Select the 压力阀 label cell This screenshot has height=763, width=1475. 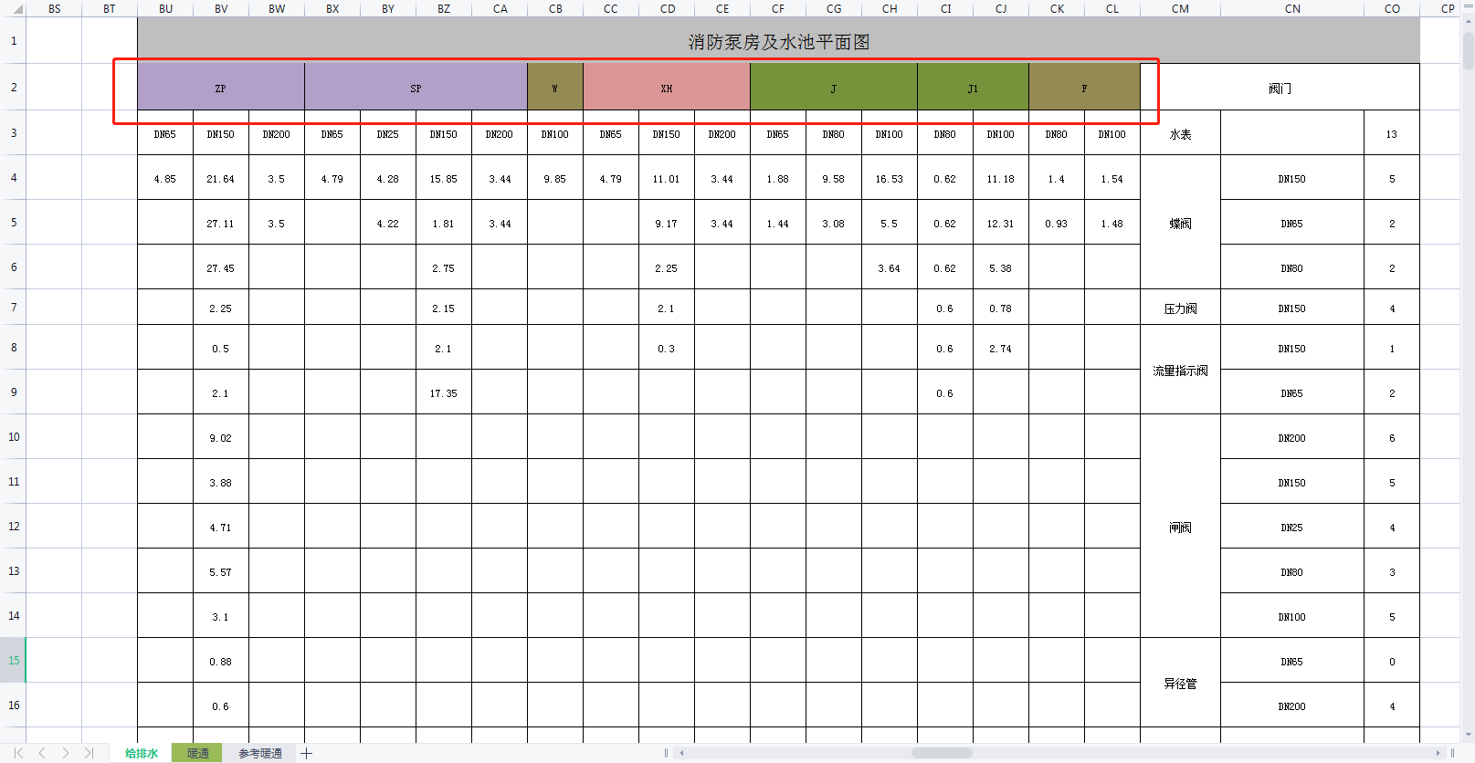(1180, 308)
